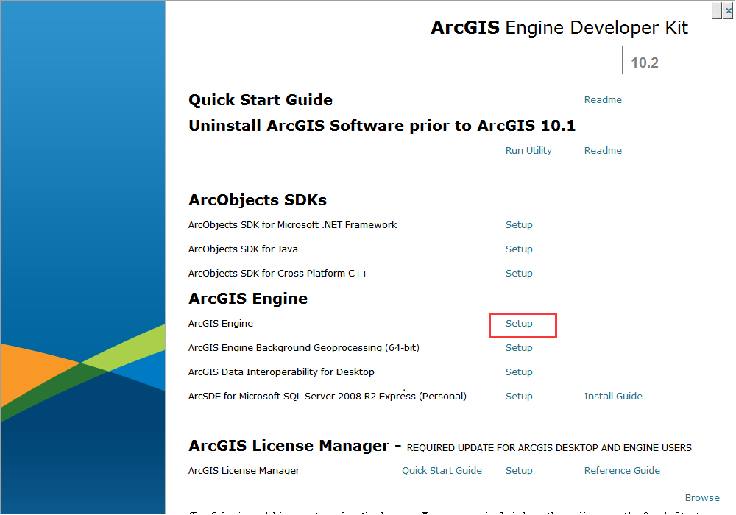Viewport: 736px width, 515px height.
Task: Click the highlighted ArcGIS Engine Setup link
Action: [519, 324]
